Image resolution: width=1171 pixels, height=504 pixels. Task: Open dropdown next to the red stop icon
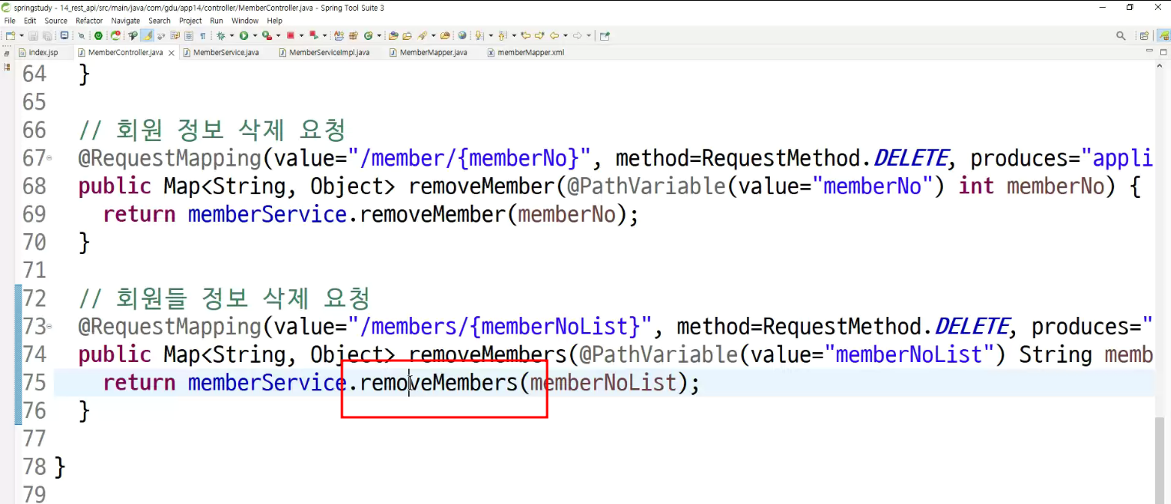coord(301,35)
